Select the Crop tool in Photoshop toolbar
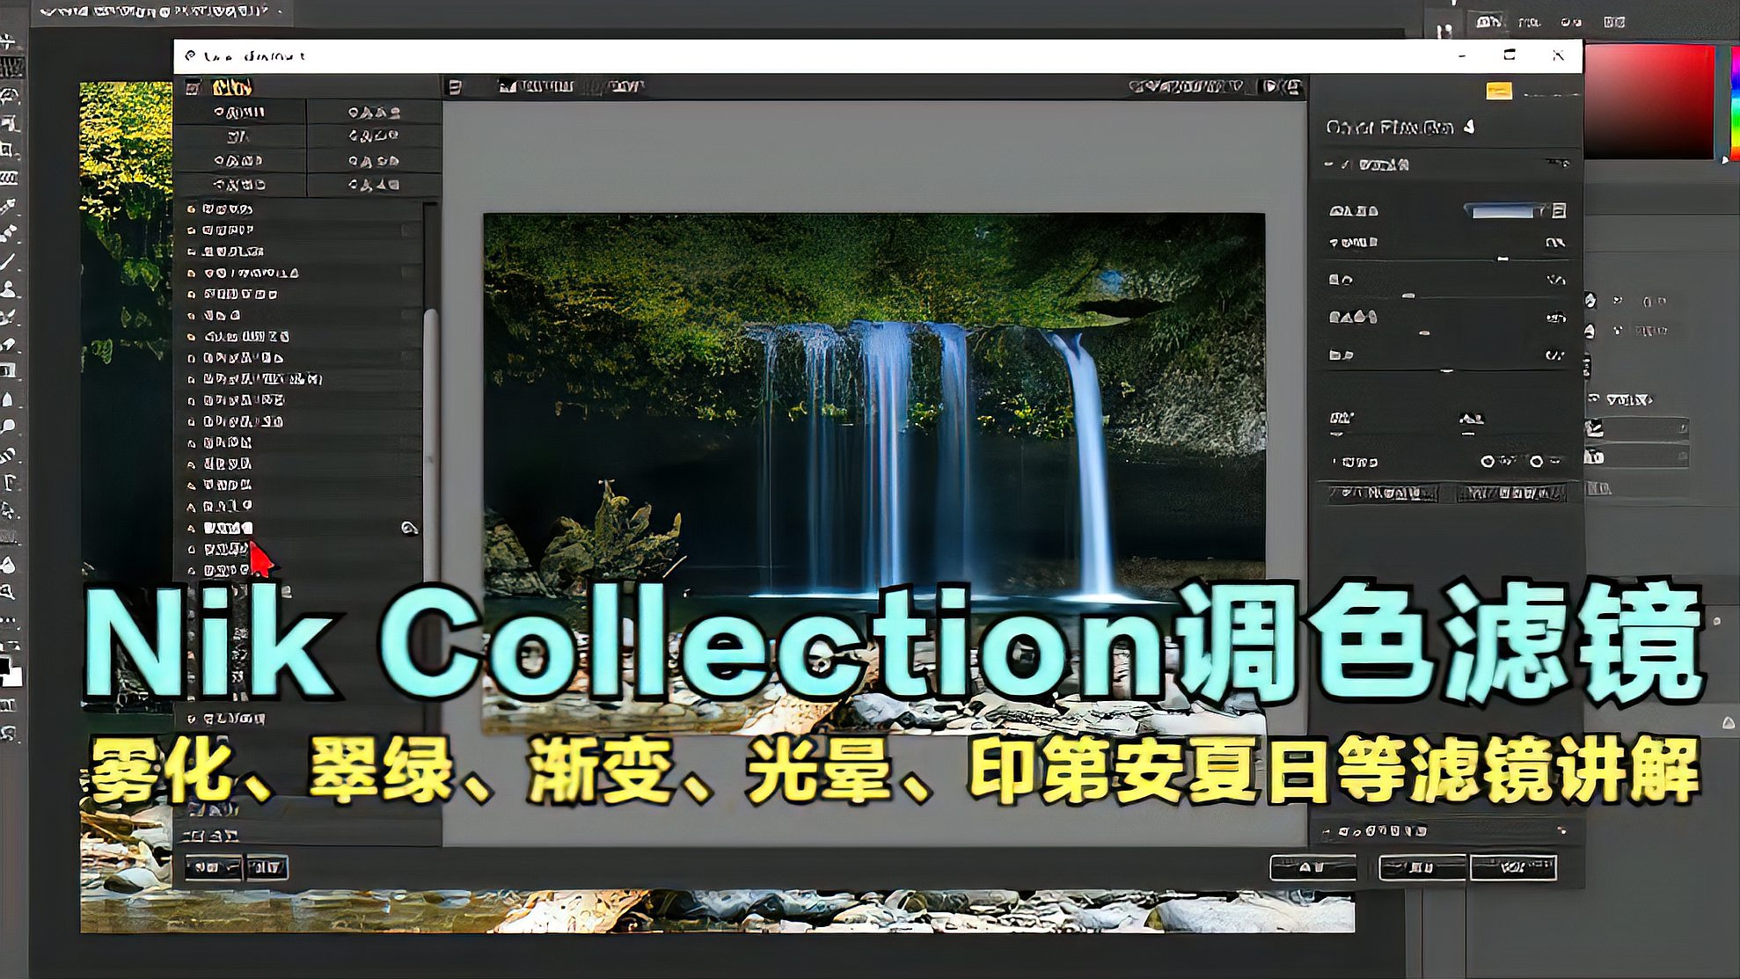 point(9,150)
